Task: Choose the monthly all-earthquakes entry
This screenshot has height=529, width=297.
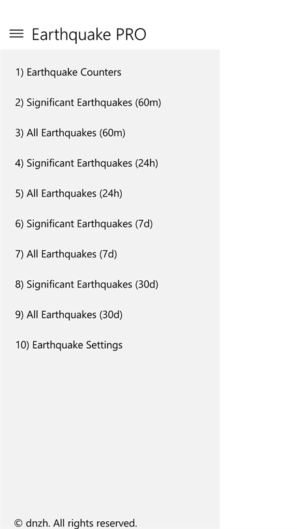Action: tap(109, 315)
